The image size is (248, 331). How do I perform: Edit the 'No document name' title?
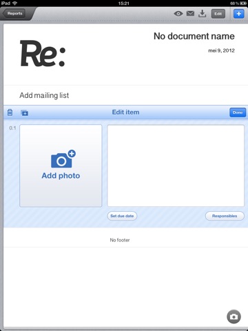click(194, 36)
